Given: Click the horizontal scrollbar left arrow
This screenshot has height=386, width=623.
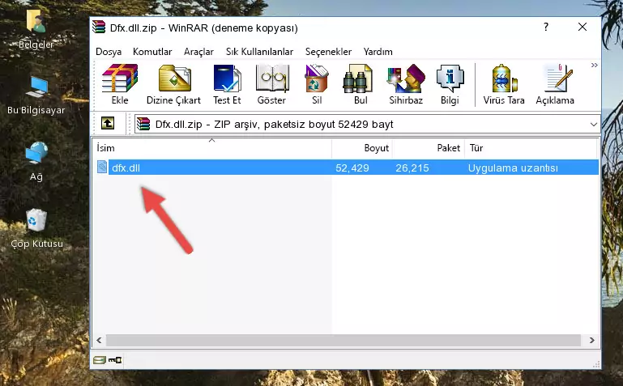Looking at the screenshot, I should (x=99, y=340).
